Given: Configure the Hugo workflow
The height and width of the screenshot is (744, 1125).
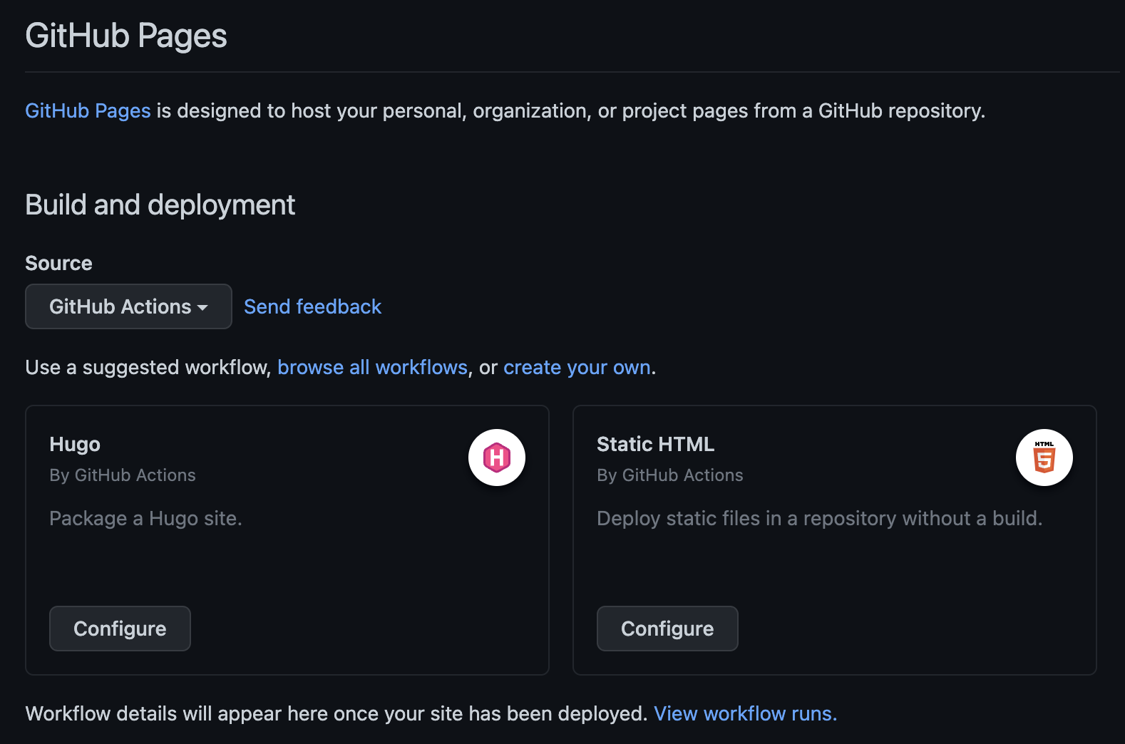Looking at the screenshot, I should point(120,629).
